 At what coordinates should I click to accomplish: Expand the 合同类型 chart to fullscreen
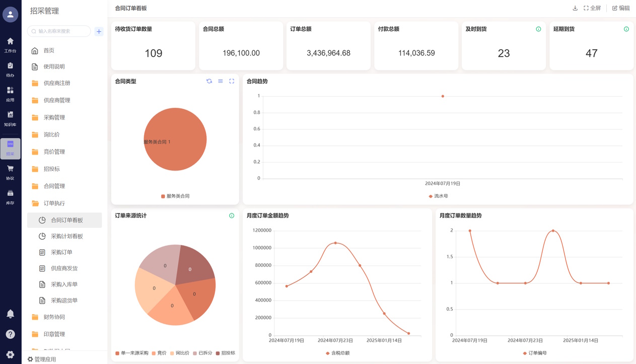(x=232, y=81)
